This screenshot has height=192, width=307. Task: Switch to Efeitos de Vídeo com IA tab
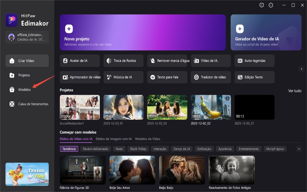tap(76, 139)
